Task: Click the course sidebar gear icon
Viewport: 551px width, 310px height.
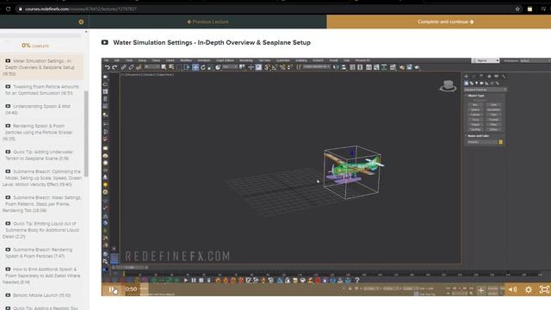Action: pos(81,22)
